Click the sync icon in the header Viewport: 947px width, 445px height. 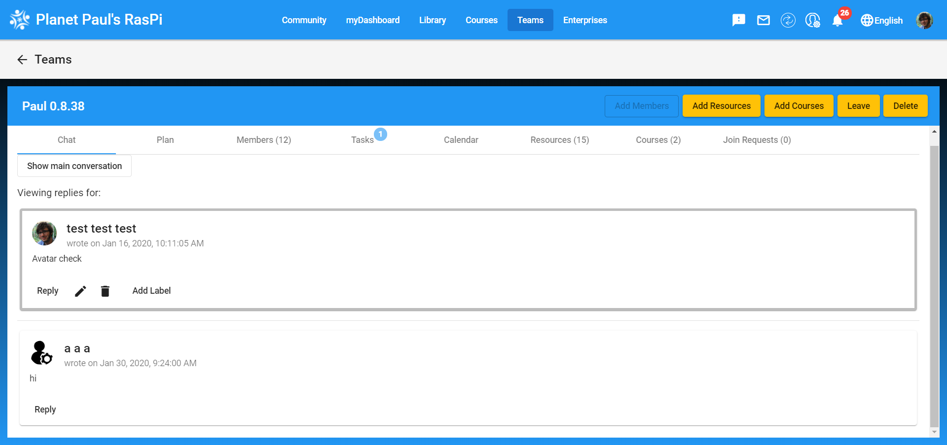coord(788,20)
